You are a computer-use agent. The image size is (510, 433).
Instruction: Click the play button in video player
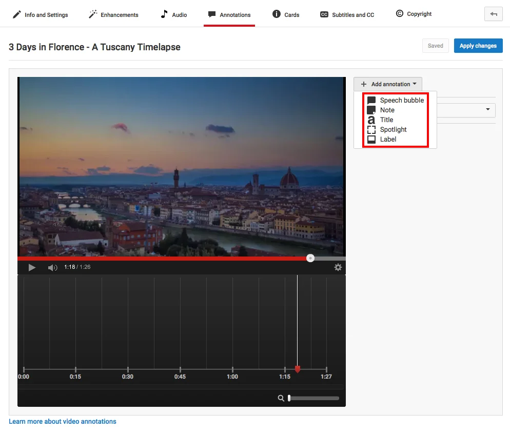point(32,267)
